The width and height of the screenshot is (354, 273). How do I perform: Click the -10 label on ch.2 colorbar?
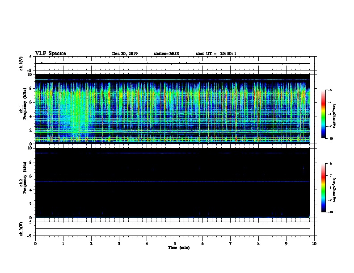coord(330,212)
